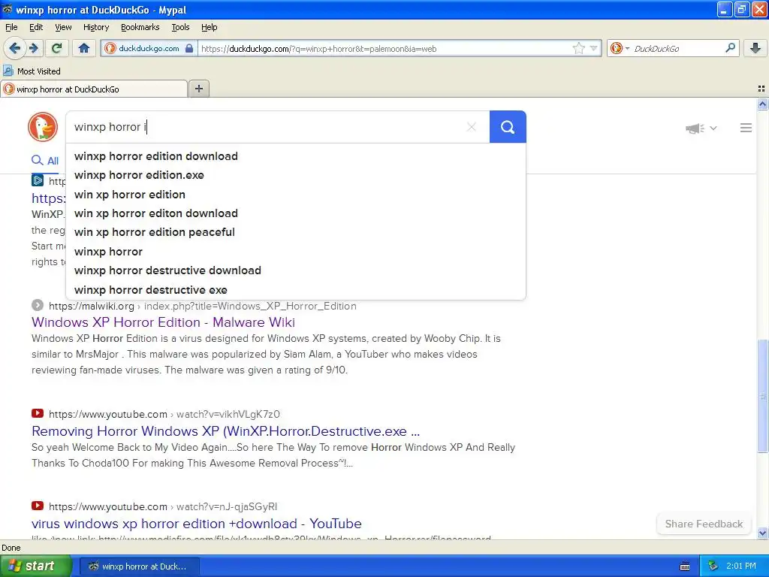The height and width of the screenshot is (577, 769).
Task: Click YouTube icon beside watch?v=vikhVLgK7z0
Action: click(x=38, y=414)
